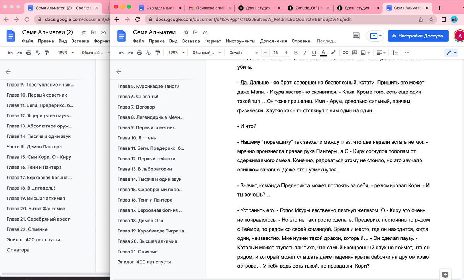
Task: Increase font size with the plus stepper
Action: point(286,52)
